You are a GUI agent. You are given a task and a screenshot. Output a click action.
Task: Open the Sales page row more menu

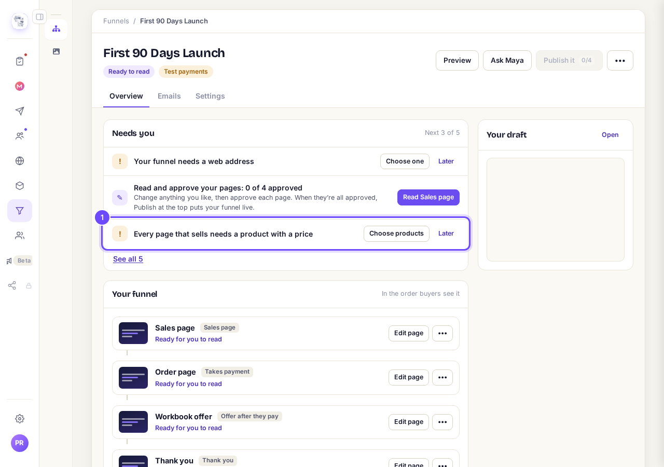coord(442,333)
